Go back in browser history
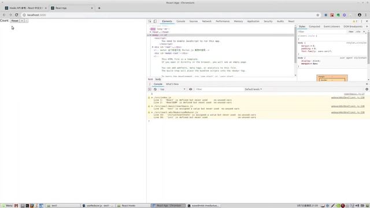 coord(4,15)
